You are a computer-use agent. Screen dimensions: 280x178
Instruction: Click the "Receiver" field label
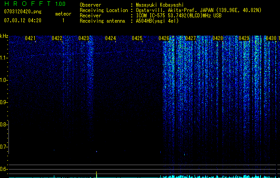90,16
